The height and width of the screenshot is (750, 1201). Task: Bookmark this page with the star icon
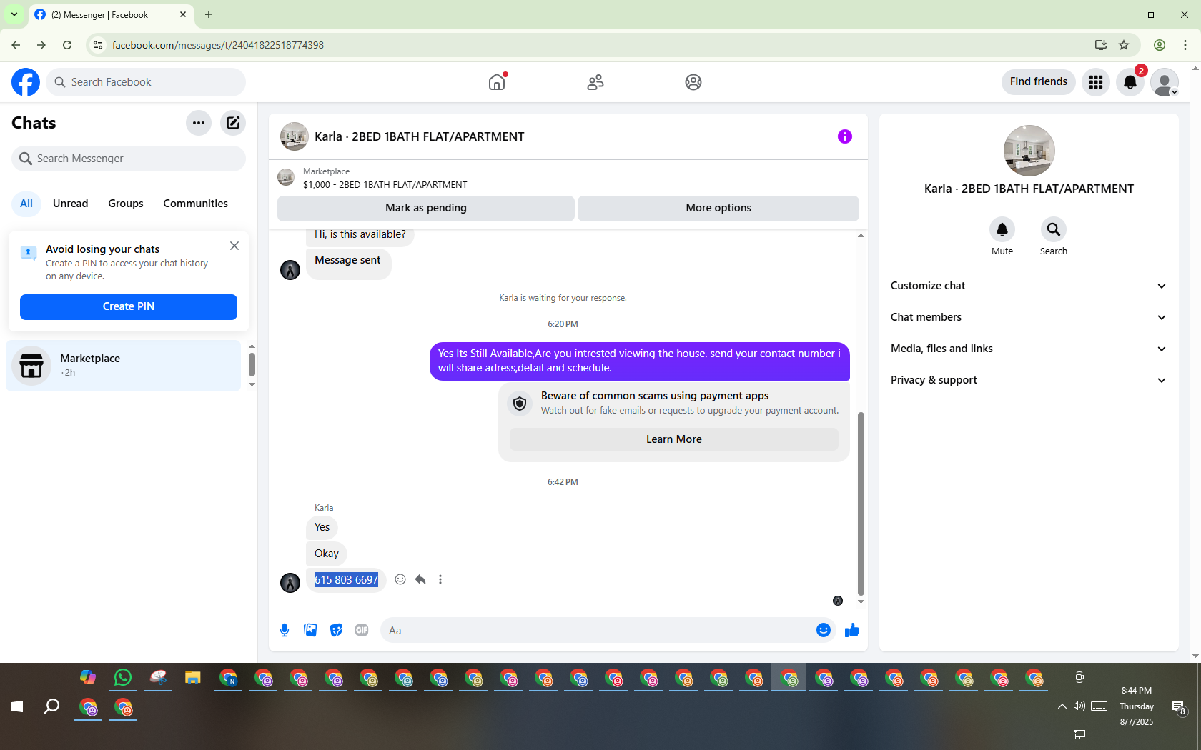[1124, 45]
